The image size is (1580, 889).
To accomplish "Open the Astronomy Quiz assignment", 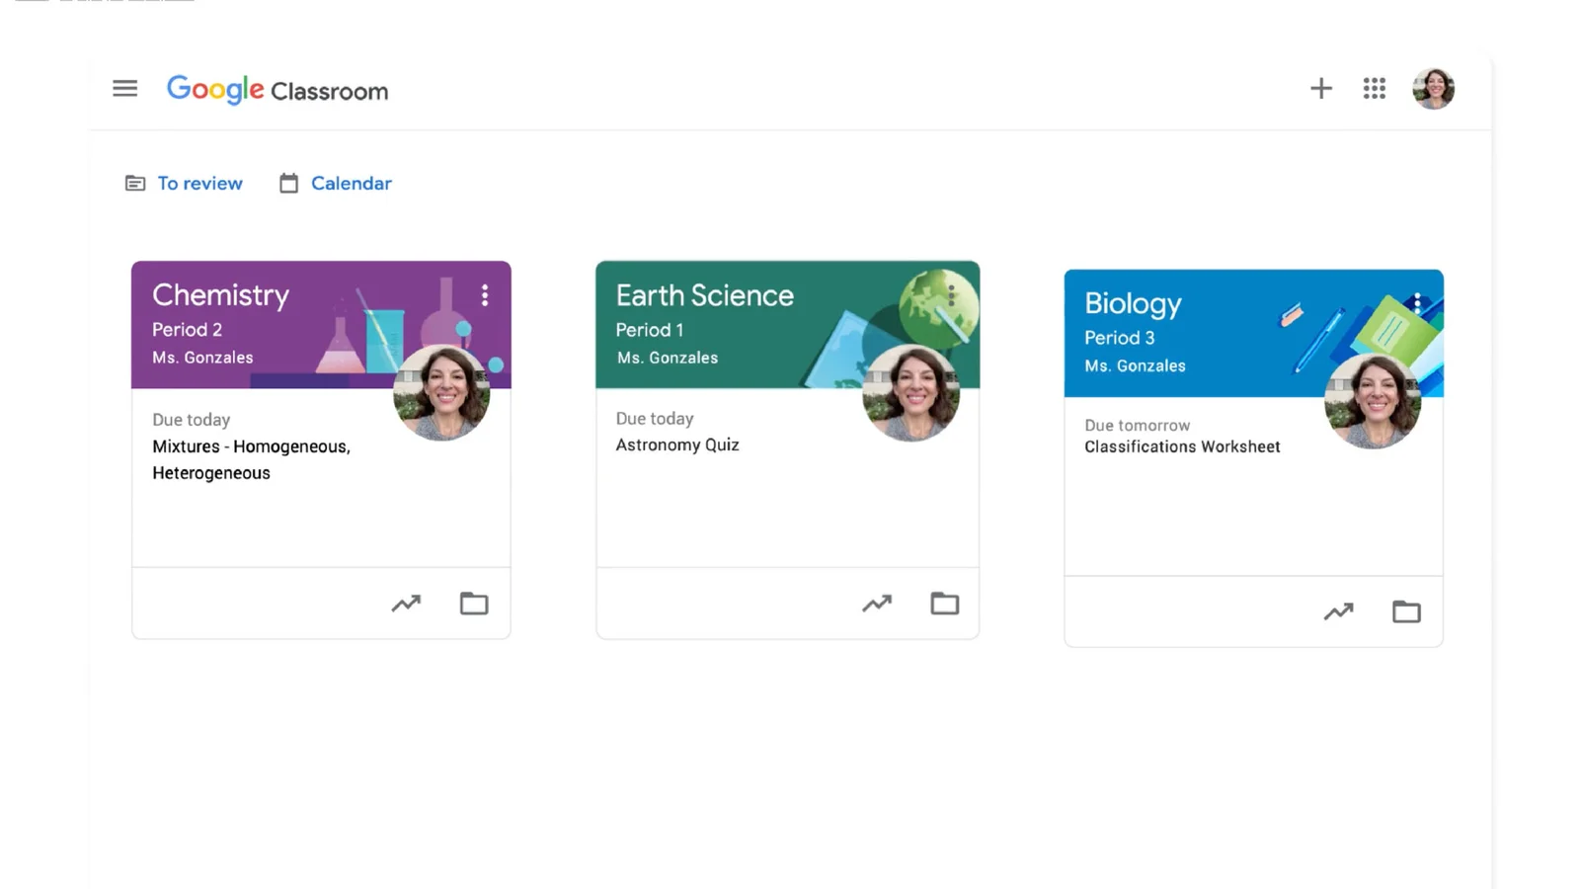I will [677, 445].
